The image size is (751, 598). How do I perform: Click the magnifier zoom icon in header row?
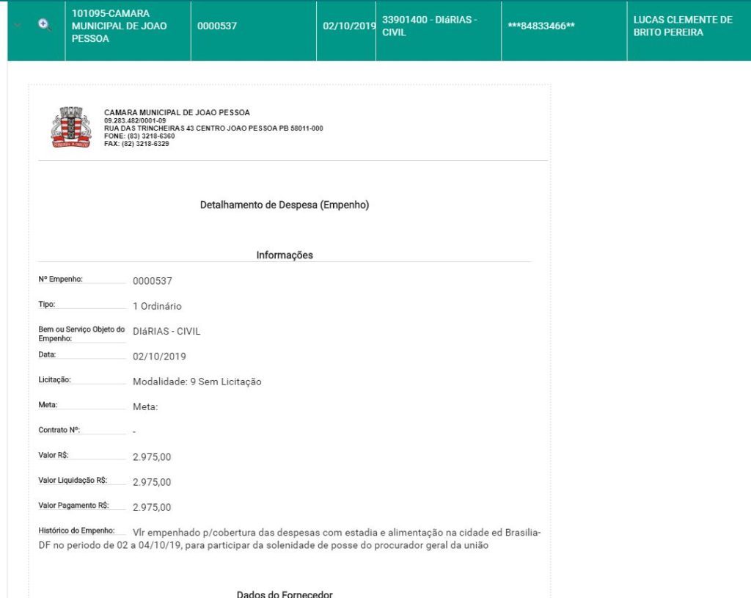click(45, 25)
